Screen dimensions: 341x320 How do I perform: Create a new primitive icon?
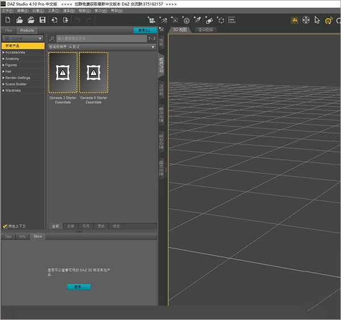[x=209, y=20]
